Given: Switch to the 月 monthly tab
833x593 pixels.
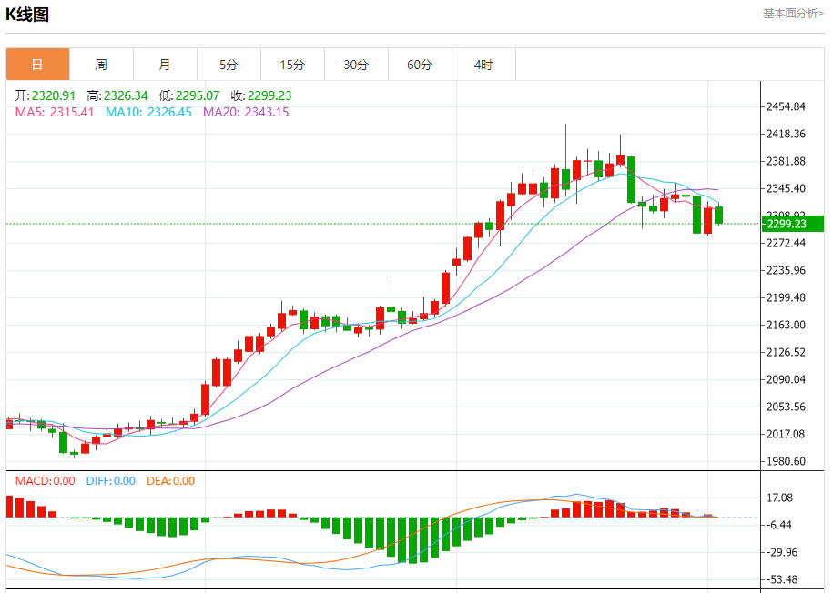Looking at the screenshot, I should [x=165, y=65].
